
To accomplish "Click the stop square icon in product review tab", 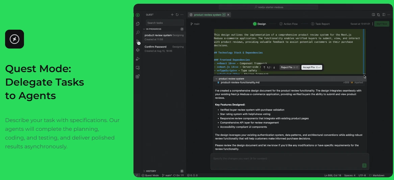I will (224, 15).
